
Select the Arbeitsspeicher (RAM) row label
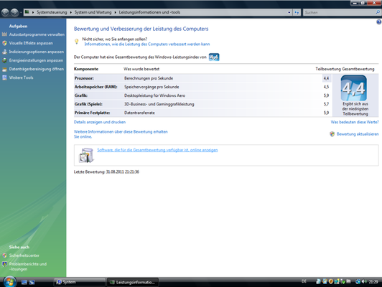pos(95,87)
